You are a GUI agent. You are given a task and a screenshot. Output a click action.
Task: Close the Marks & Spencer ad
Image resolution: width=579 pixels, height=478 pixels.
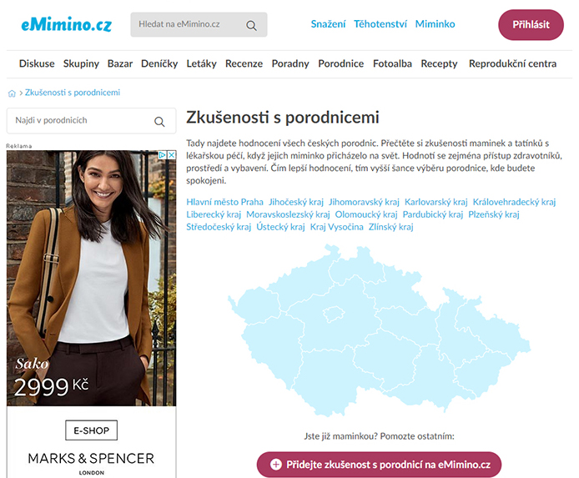pyautogui.click(x=172, y=155)
